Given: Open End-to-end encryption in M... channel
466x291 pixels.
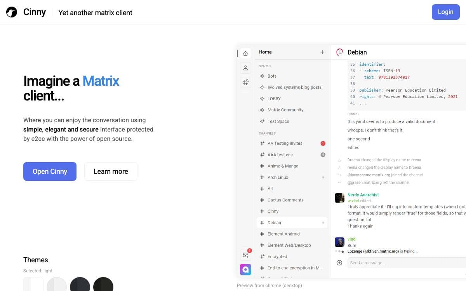Looking at the screenshot, I should tap(292, 268).
